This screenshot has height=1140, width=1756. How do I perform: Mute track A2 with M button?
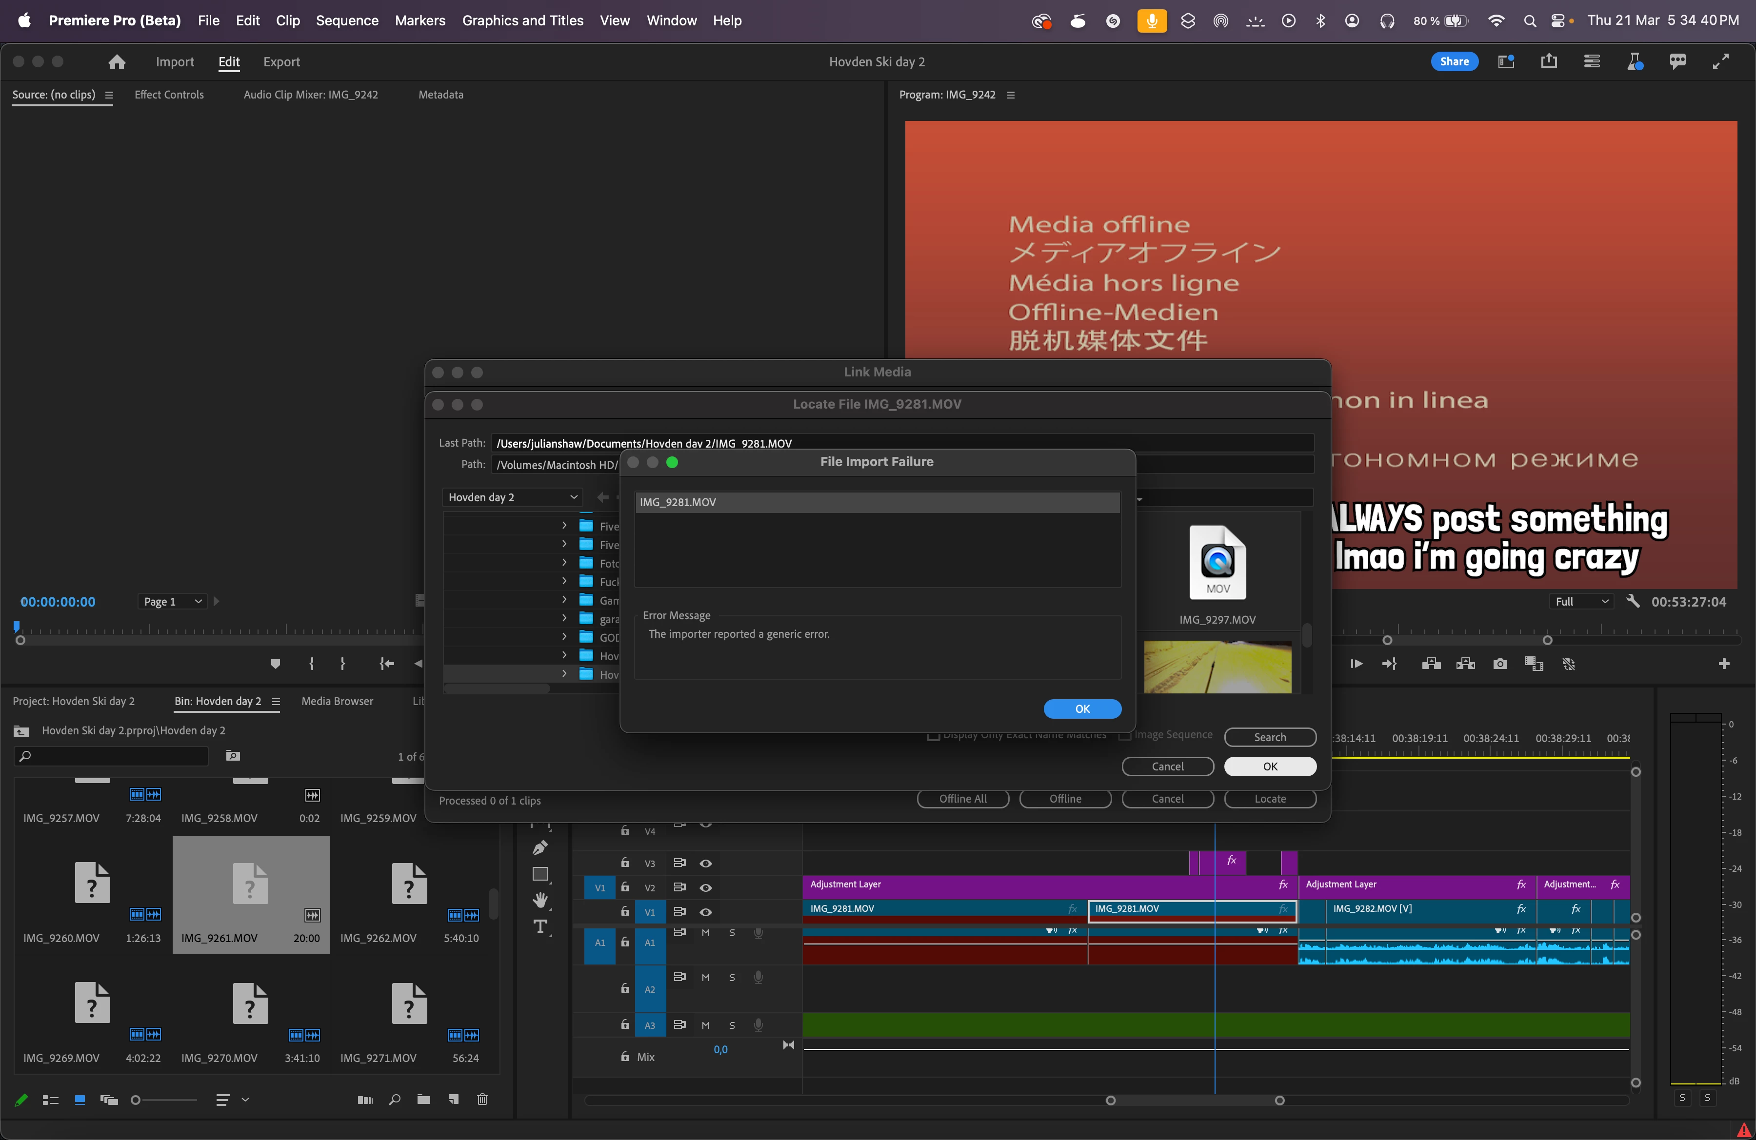705,977
